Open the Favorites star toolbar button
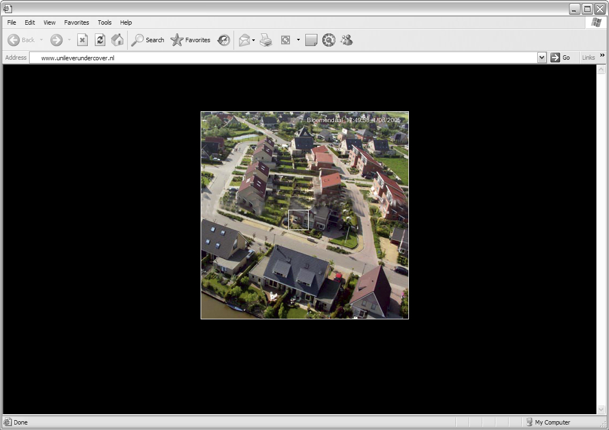This screenshot has width=609, height=430. pos(190,40)
